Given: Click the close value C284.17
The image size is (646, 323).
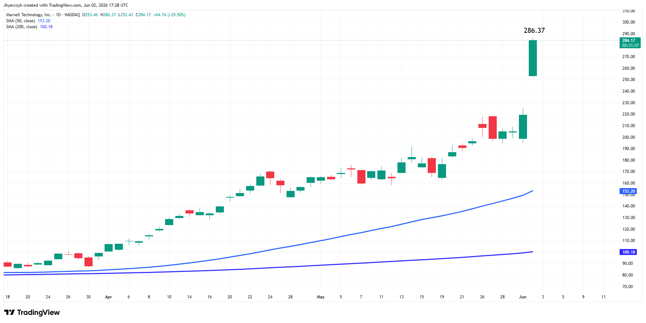Looking at the screenshot, I should [143, 15].
